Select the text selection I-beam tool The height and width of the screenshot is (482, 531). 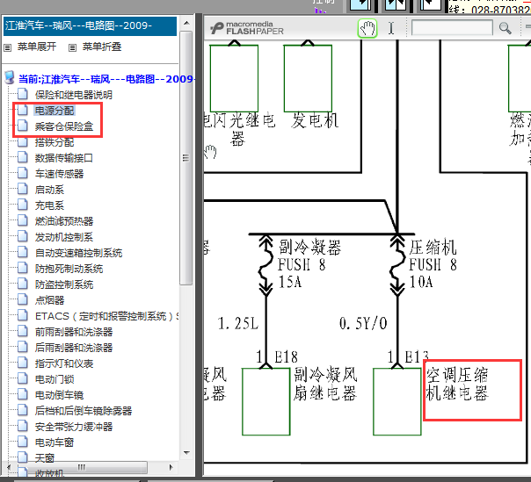pos(391,28)
